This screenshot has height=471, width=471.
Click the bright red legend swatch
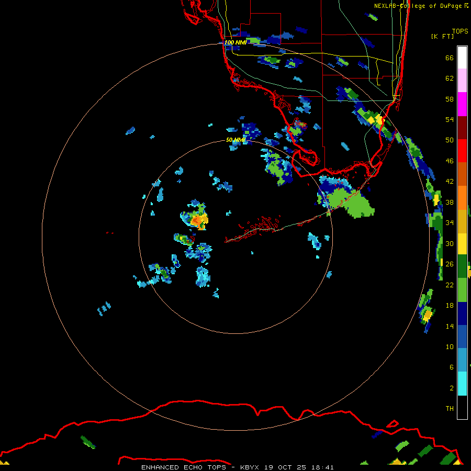coord(462,151)
